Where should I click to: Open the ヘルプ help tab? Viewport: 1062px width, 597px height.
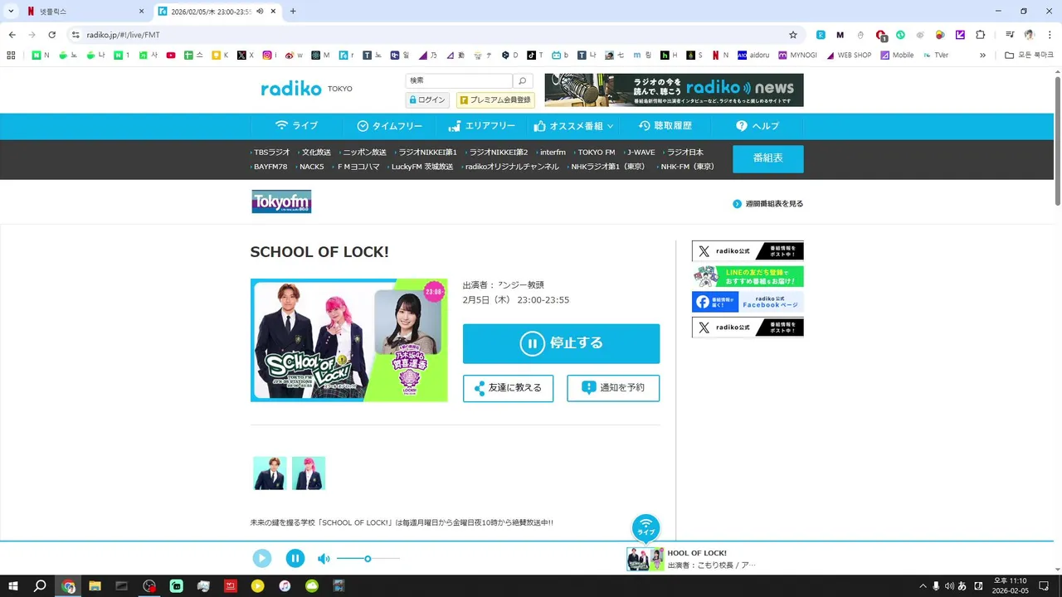[757, 126]
